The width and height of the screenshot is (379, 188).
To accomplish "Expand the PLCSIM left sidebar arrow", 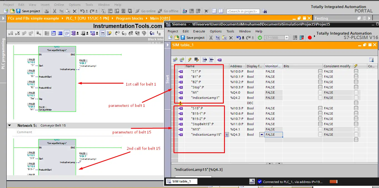I will click(x=167, y=45).
